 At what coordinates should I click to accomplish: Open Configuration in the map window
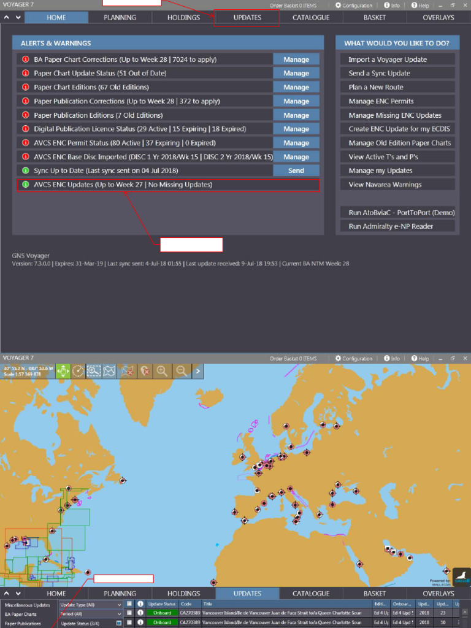coord(354,358)
